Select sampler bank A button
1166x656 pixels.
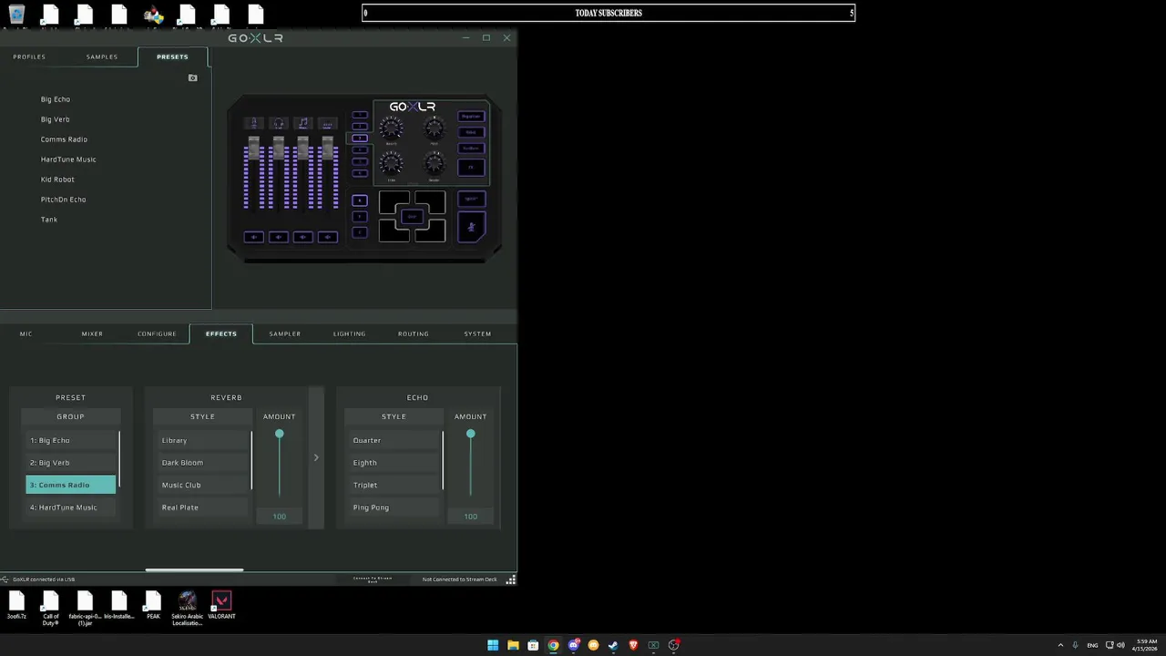[x=360, y=200]
